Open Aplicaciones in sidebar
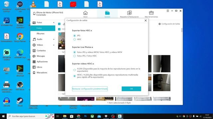Screen dimensions: 213x119 (x=42, y=61)
